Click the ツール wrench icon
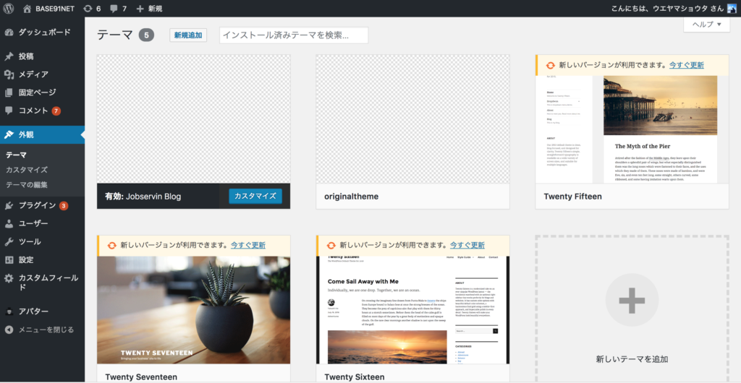The height and width of the screenshot is (383, 741). pos(9,241)
